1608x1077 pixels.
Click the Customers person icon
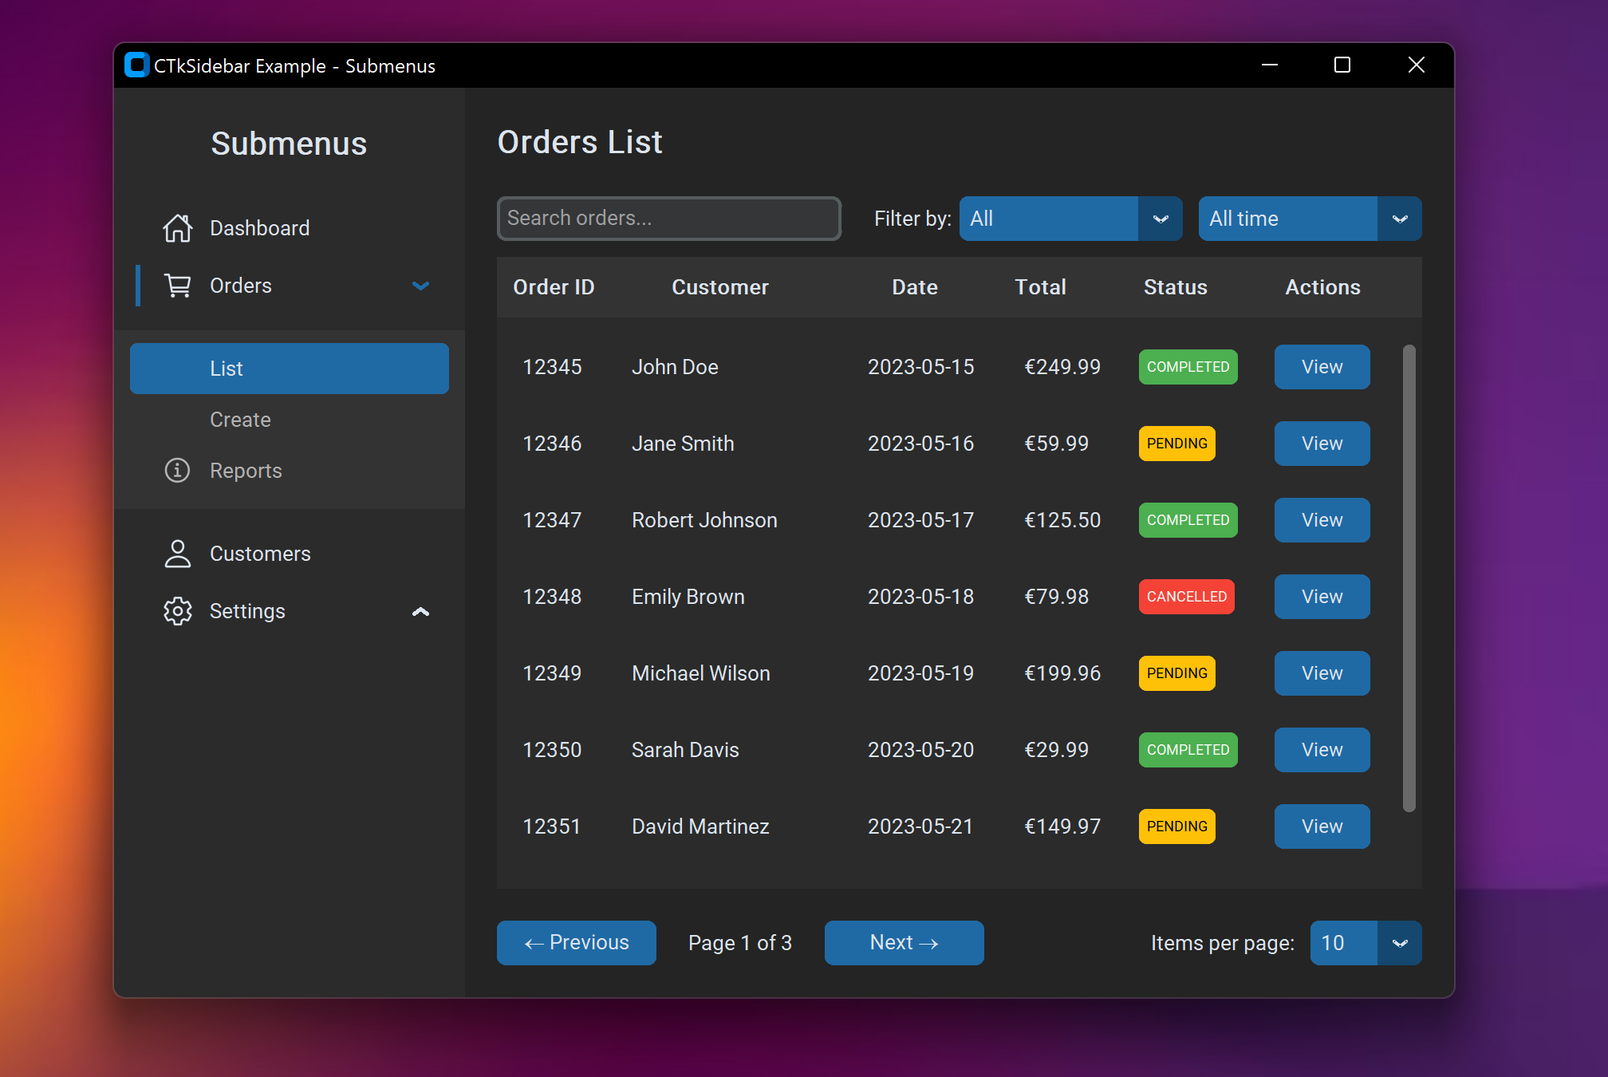point(177,554)
